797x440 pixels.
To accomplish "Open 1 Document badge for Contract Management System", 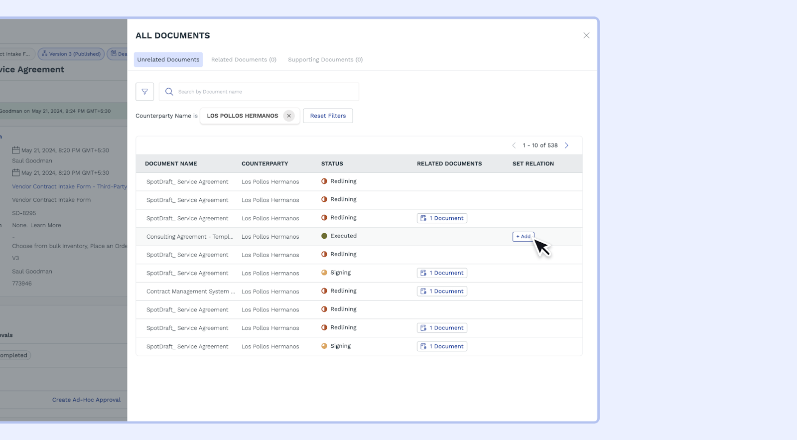I will tap(442, 292).
